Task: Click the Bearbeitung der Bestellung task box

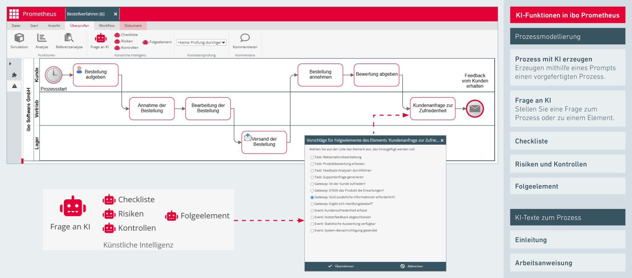Action: tap(208, 108)
